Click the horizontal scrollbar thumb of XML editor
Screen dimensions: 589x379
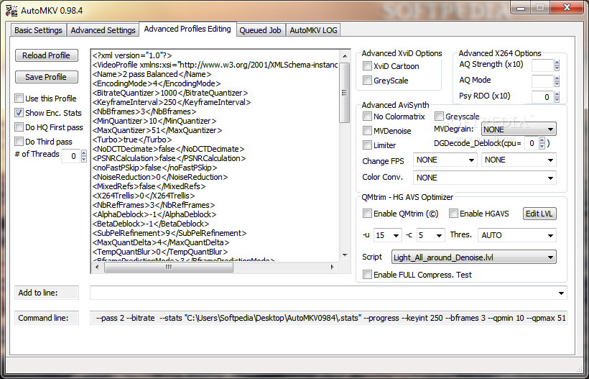[168, 268]
